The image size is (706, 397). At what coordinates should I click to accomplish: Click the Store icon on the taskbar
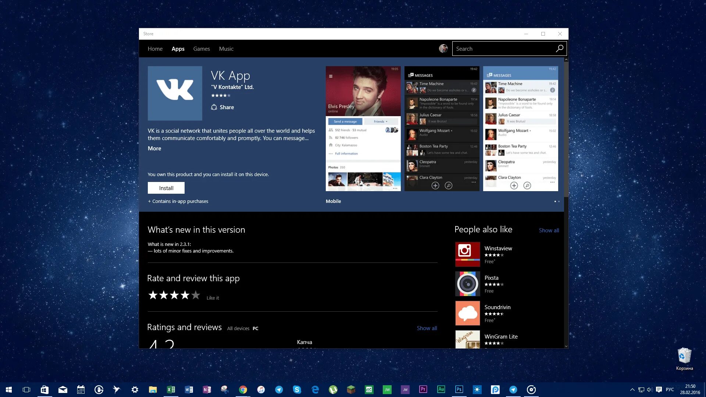[x=44, y=390]
